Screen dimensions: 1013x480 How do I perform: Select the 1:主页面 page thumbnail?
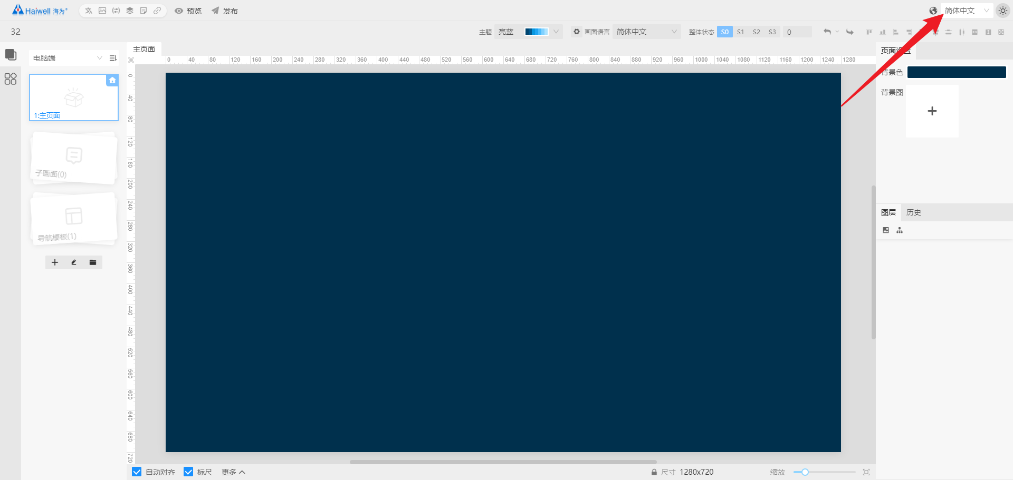pos(74,97)
